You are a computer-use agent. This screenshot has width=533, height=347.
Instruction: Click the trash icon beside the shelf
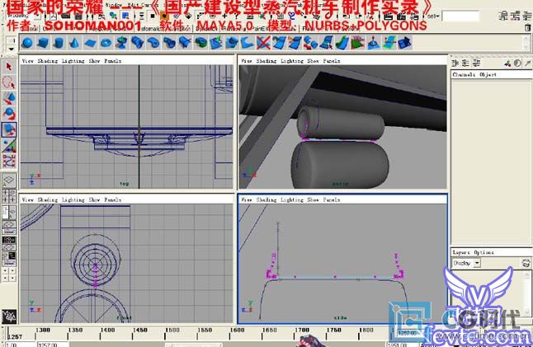(x=527, y=27)
